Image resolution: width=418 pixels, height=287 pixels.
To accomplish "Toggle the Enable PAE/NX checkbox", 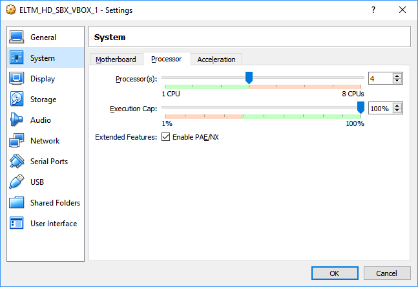I will click(x=166, y=137).
